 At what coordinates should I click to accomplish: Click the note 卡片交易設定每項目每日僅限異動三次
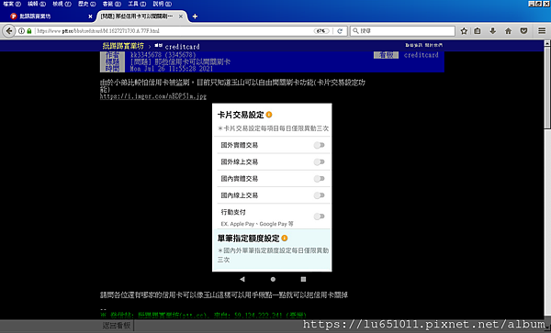pos(273,128)
